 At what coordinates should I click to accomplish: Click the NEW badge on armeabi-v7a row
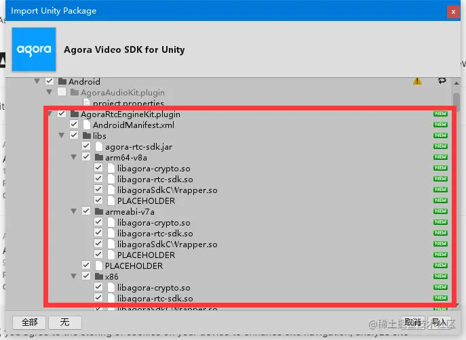pos(440,211)
